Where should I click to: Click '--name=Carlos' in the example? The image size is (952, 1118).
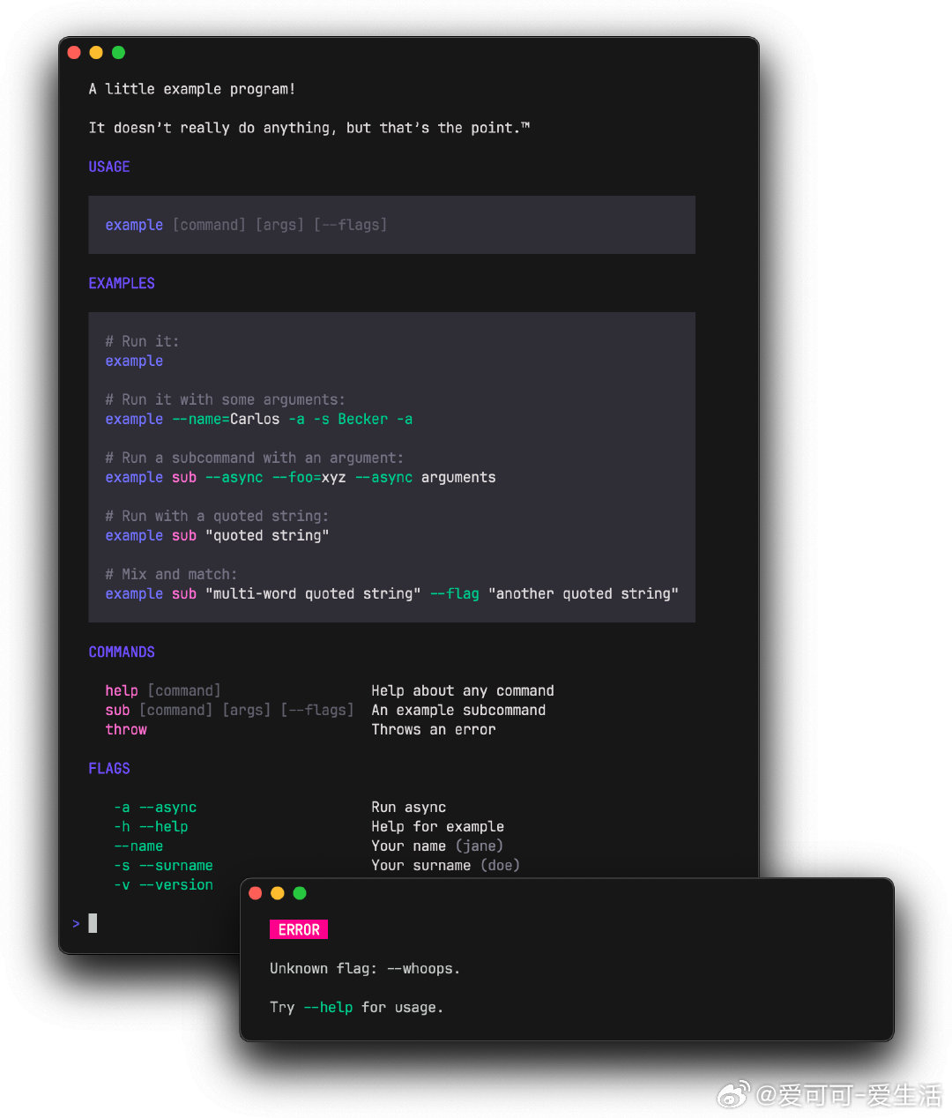tap(226, 419)
